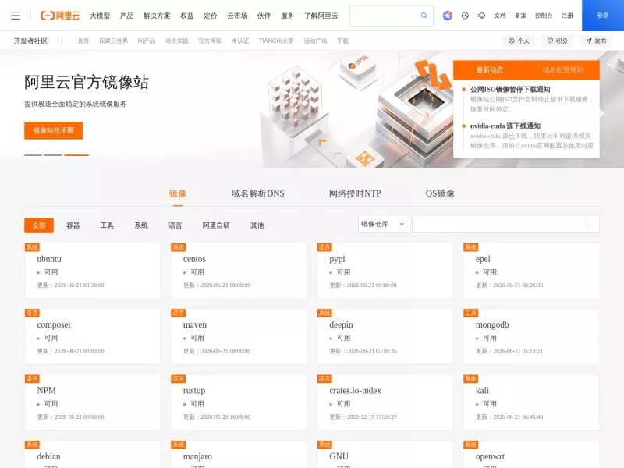The image size is (624, 468).
Task: Click the 大模型 menu item
Action: [100, 16]
